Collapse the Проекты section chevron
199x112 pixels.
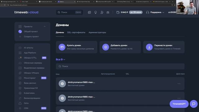[x=44, y=26]
